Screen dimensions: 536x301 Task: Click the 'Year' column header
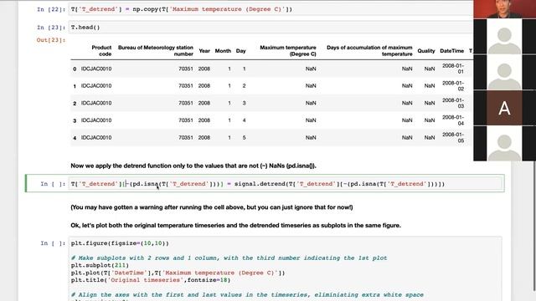pyautogui.click(x=204, y=51)
